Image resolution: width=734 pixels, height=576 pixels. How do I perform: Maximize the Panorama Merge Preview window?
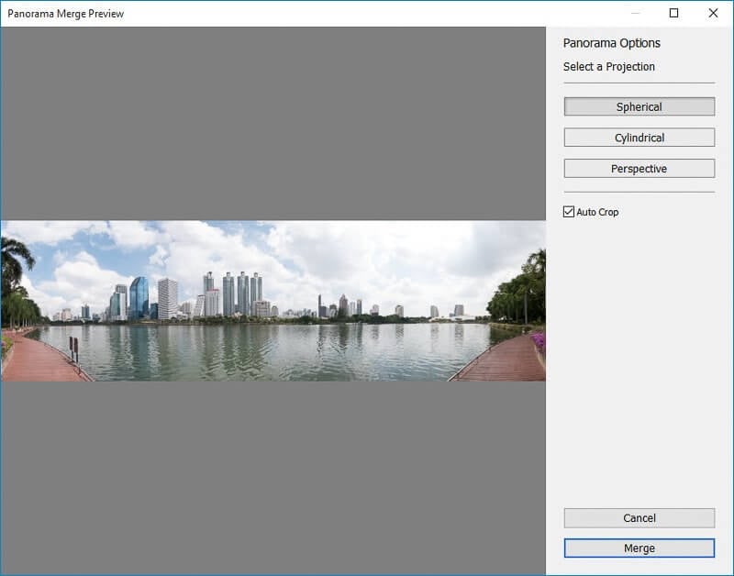tap(673, 13)
